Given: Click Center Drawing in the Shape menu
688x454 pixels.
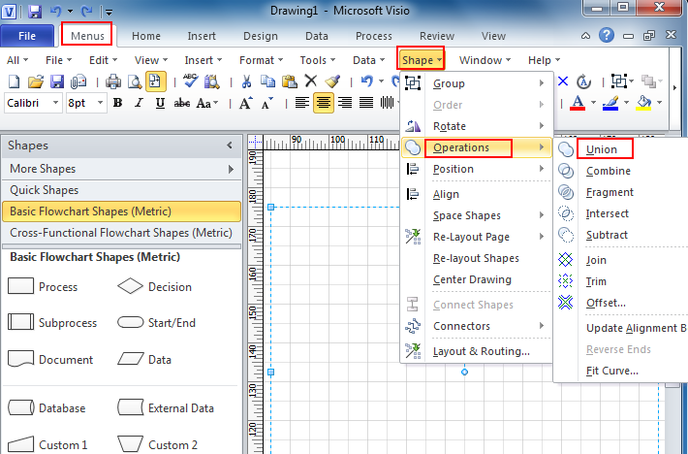Looking at the screenshot, I should pyautogui.click(x=472, y=279).
